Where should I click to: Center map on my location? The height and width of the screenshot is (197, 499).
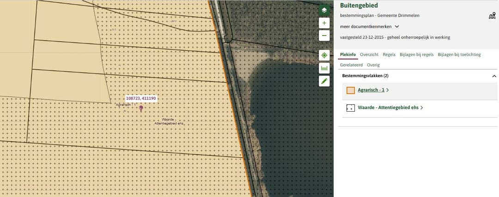tap(324, 55)
